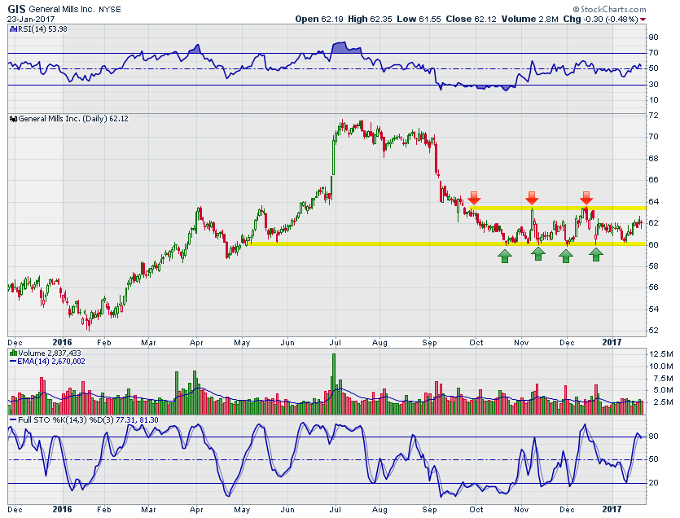
Task: Click the 64 price axis label
Action: coord(653,202)
